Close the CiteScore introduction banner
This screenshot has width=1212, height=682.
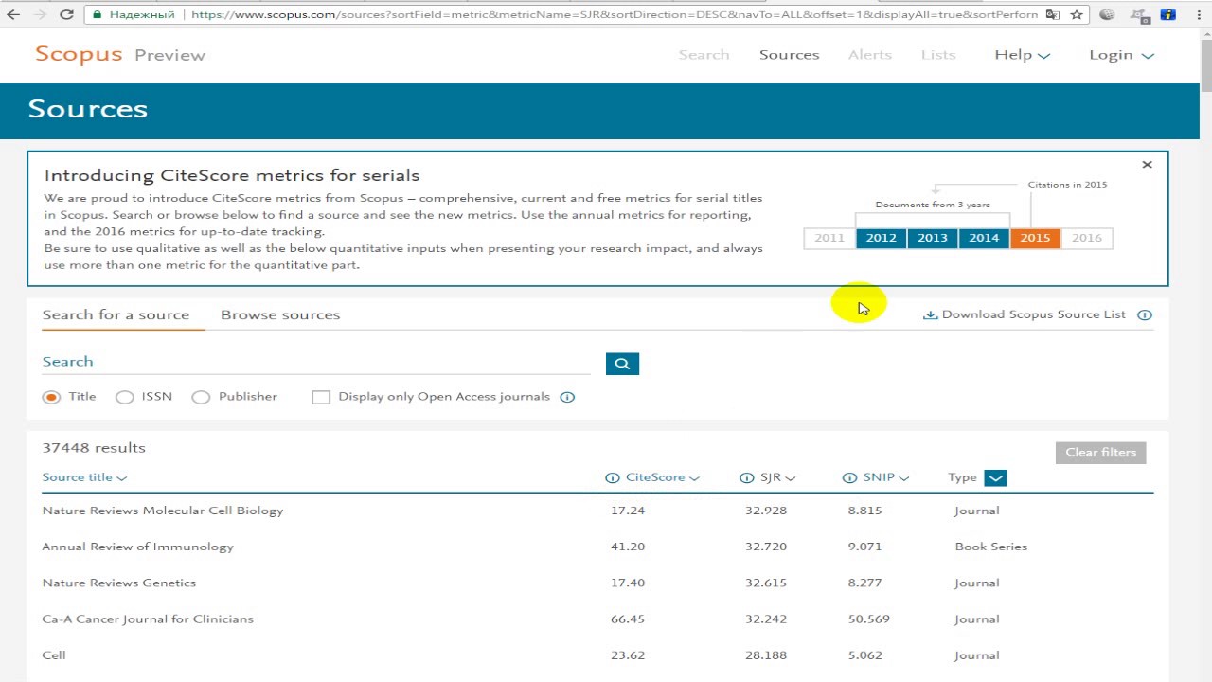[1147, 165]
